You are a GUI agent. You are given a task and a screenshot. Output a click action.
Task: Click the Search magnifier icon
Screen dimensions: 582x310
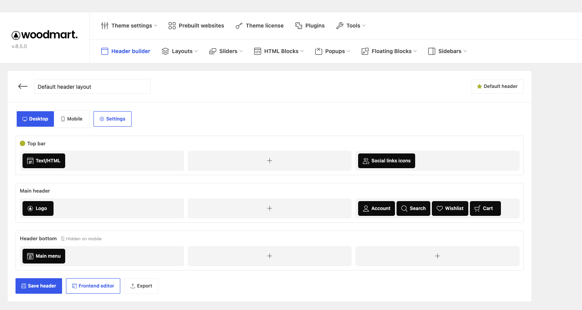[x=404, y=208]
